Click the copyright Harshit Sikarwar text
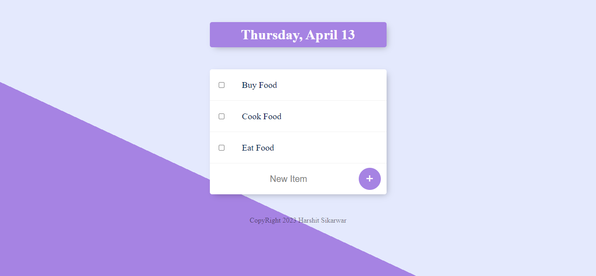Screen dimensions: 596x276 (x=298, y=220)
